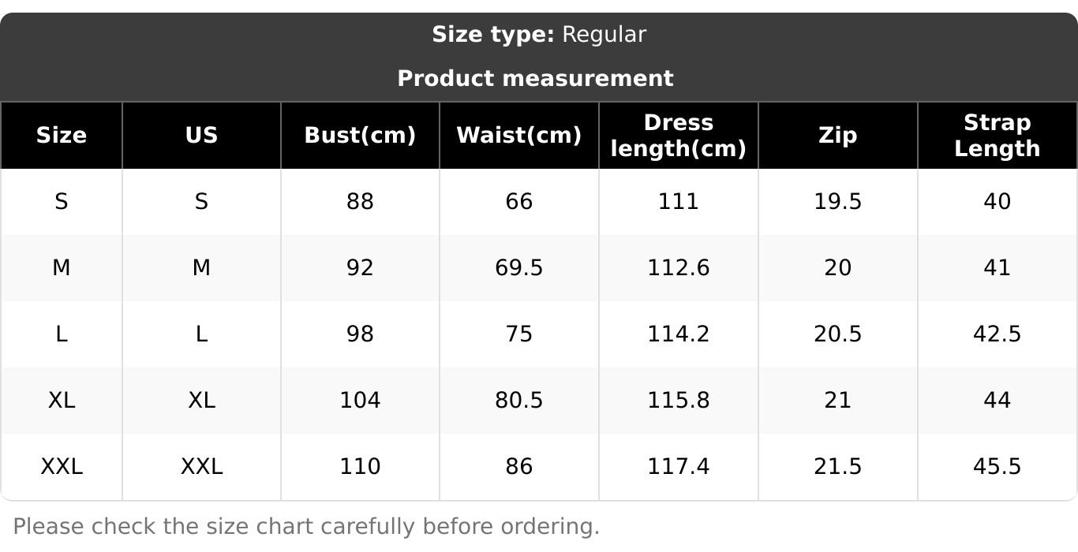The height and width of the screenshot is (552, 1078).
Task: Click the 45.5 strap length cell
Action: 997,467
